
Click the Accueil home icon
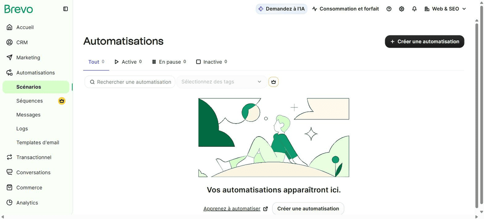[9, 27]
